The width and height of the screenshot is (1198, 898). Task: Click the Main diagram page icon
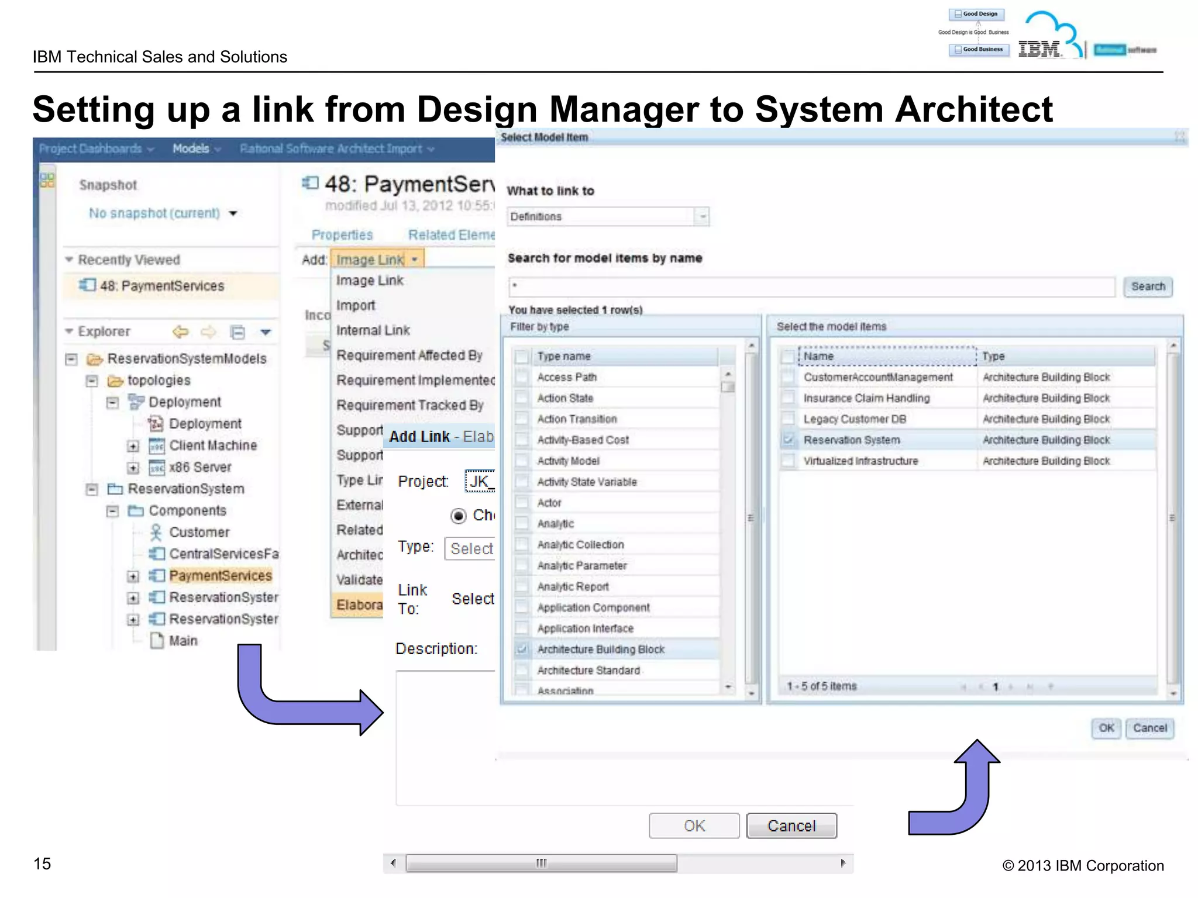[156, 641]
